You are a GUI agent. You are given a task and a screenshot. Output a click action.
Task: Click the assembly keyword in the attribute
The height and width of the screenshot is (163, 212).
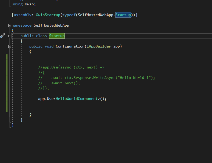23,15
